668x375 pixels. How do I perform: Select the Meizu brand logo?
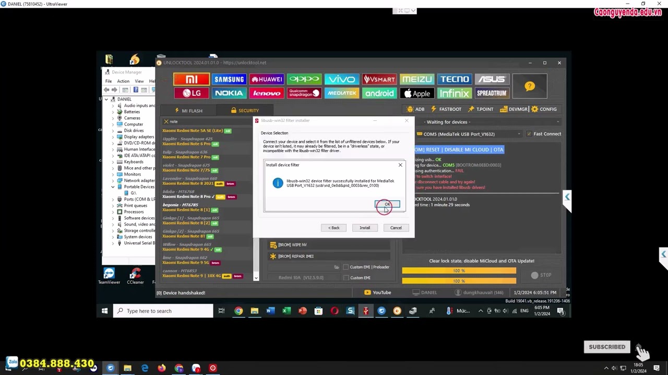coord(417,79)
